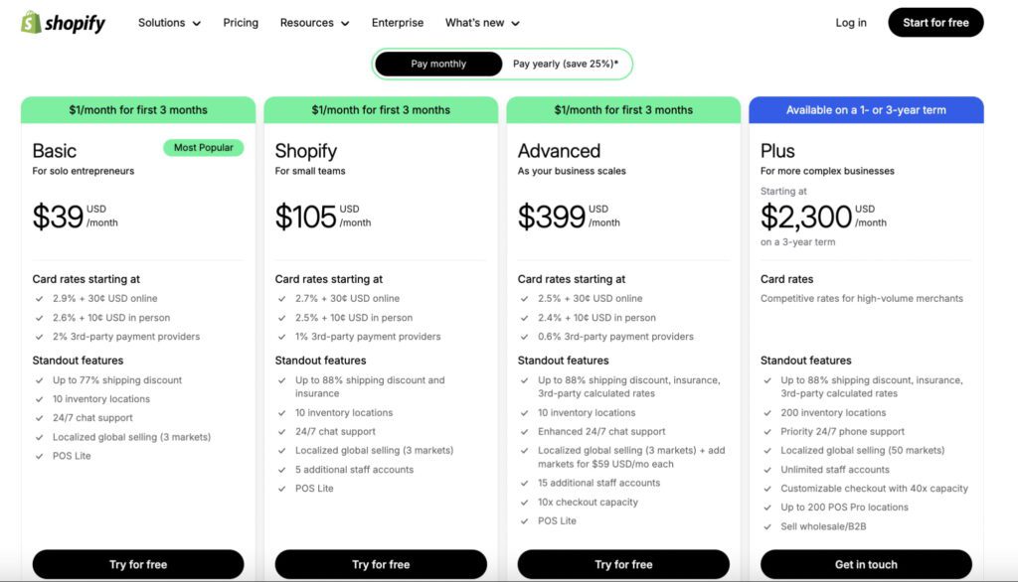Go to the Enterprise menu item
The width and height of the screenshot is (1018, 582).
coord(398,23)
